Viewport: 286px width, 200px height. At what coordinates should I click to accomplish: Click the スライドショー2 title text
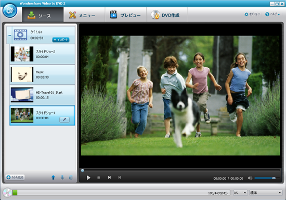[x=45, y=52]
